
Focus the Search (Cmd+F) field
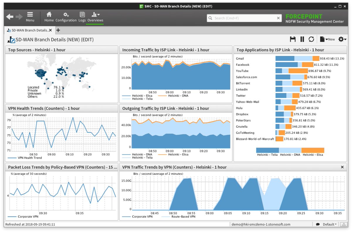click(245, 18)
